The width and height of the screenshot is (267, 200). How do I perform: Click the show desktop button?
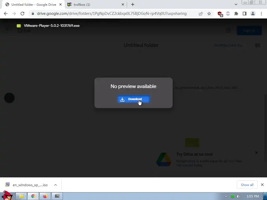[x=265, y=196]
